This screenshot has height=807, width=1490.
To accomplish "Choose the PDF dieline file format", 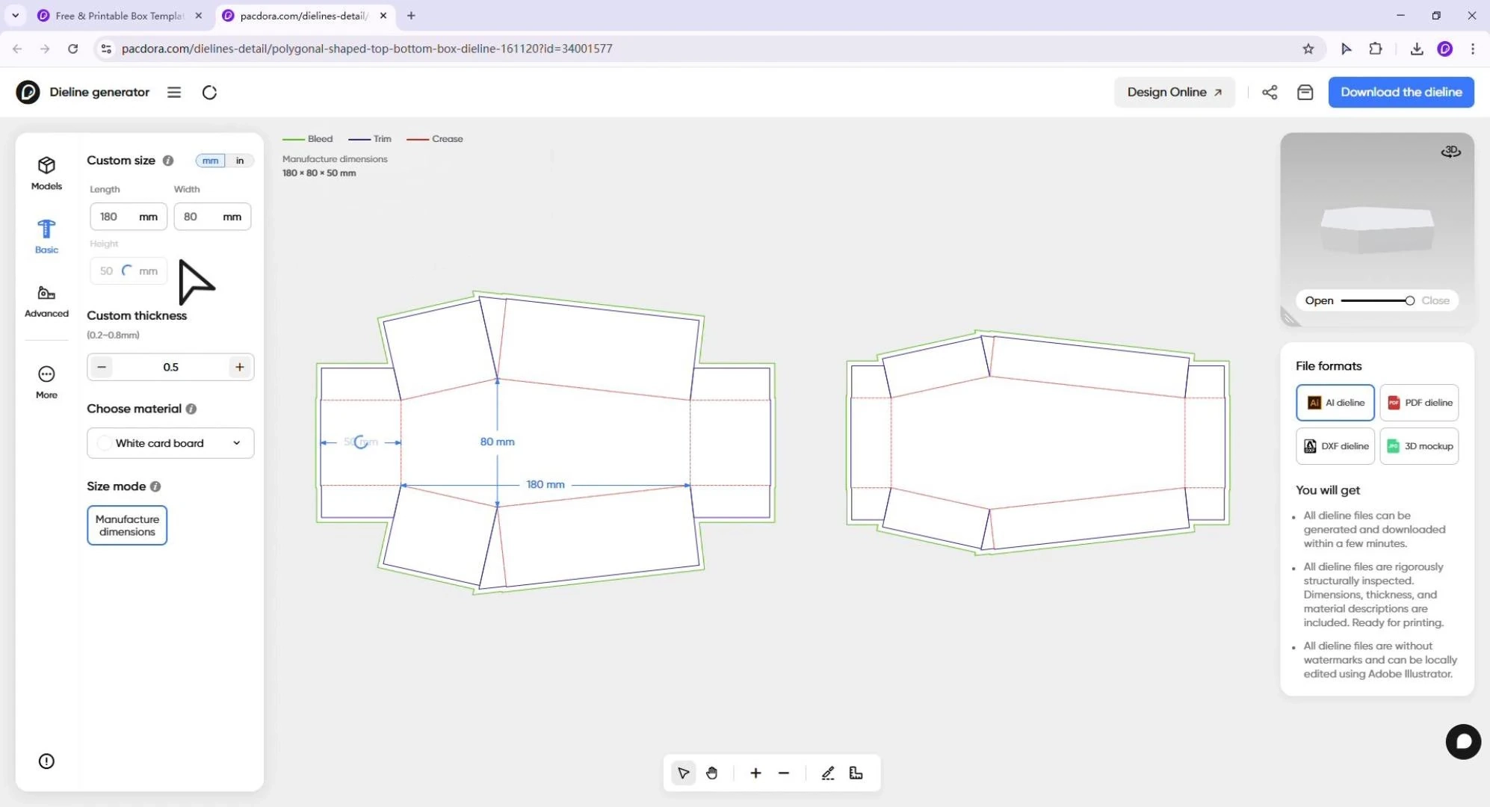I will coord(1419,403).
